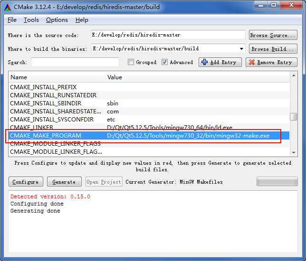Viewport: 306px width, 261px height.
Task: Click the Browse Build button
Action: pyautogui.click(x=273, y=49)
